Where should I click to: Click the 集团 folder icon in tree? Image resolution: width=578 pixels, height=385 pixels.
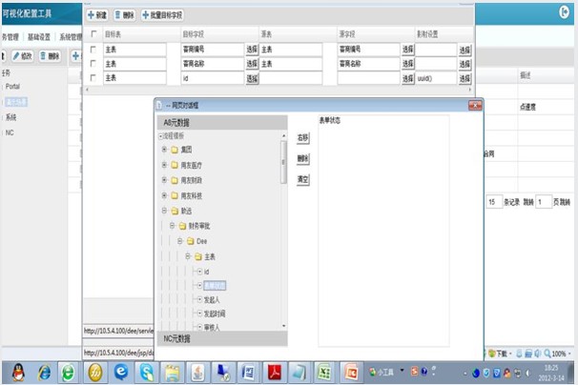coord(175,150)
